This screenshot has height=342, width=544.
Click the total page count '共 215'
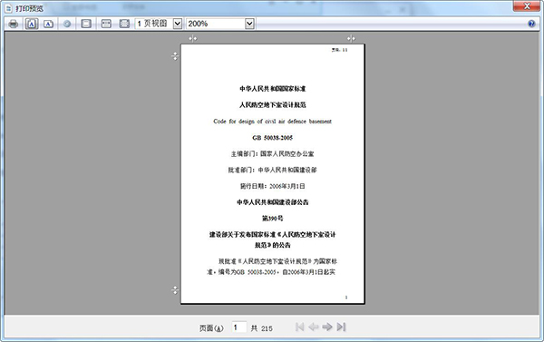[262, 328]
